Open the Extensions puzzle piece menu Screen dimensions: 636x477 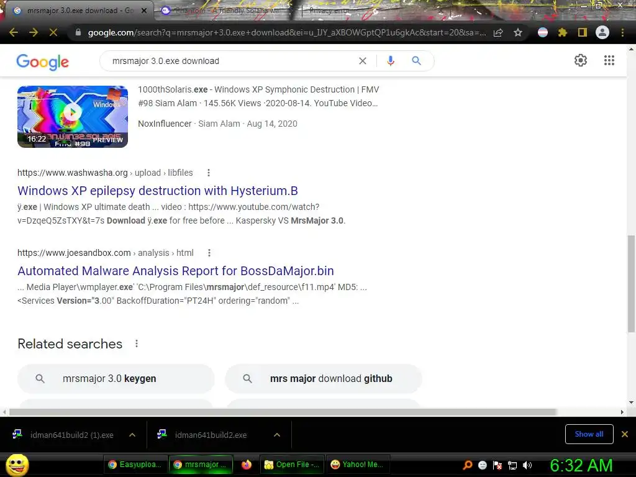tap(563, 32)
